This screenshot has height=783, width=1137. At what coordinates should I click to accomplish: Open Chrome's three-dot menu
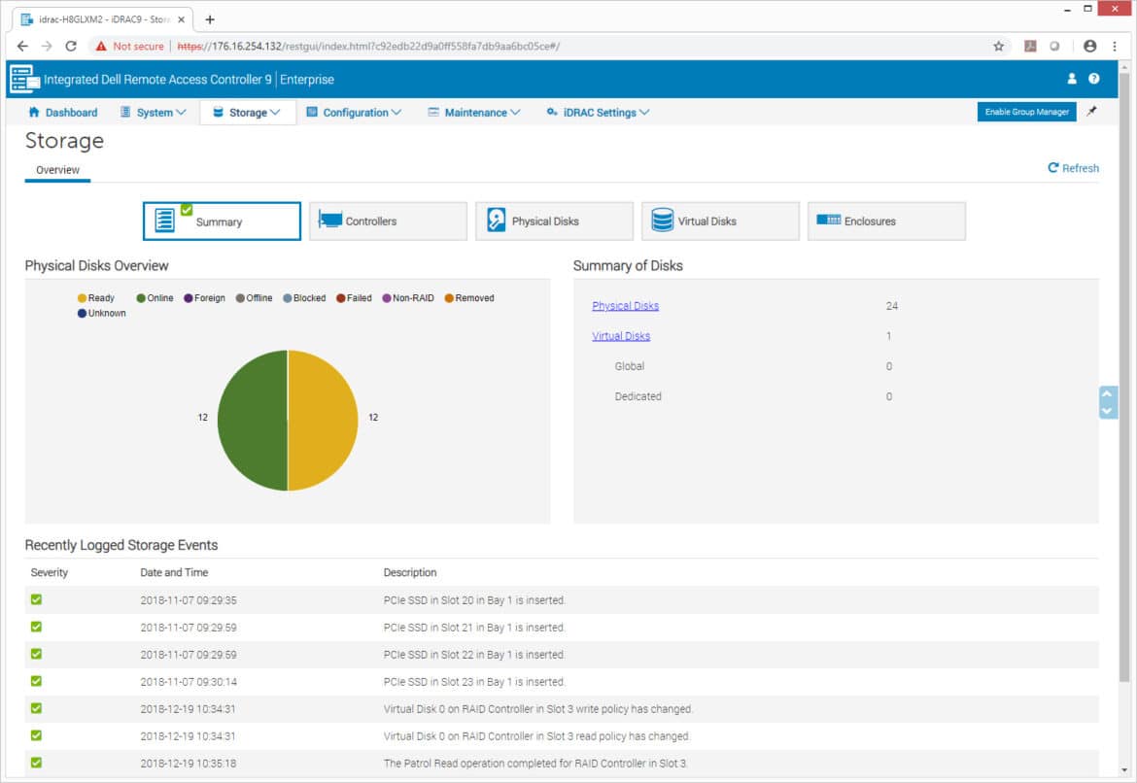tap(1115, 47)
